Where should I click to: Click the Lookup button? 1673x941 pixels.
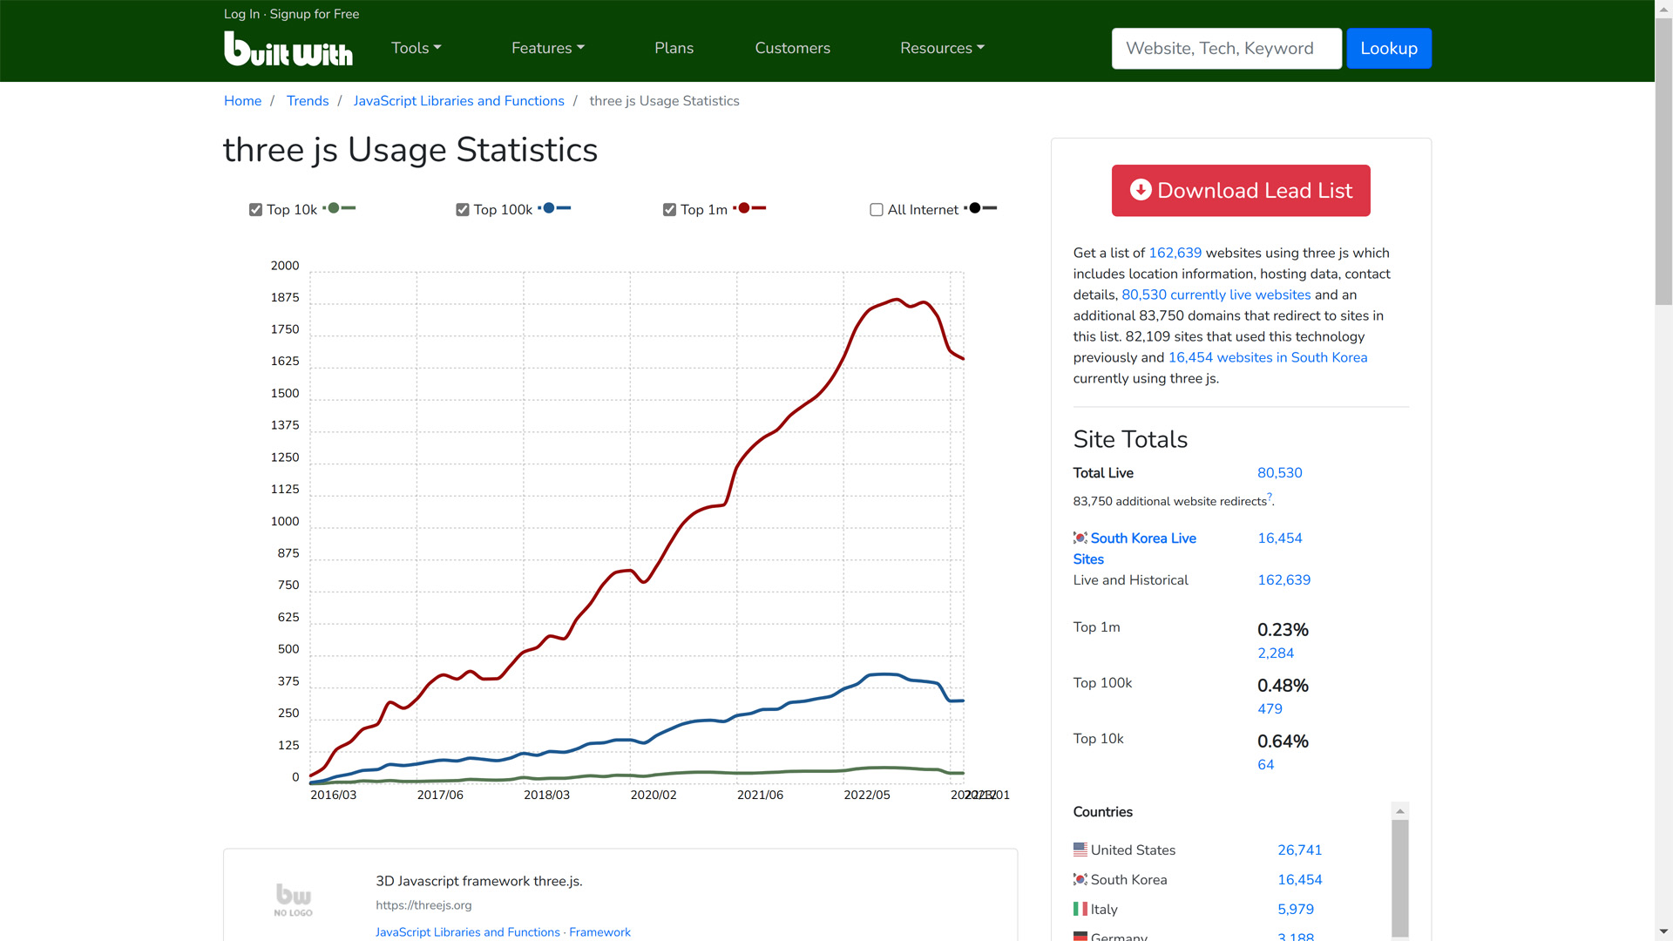pos(1389,49)
